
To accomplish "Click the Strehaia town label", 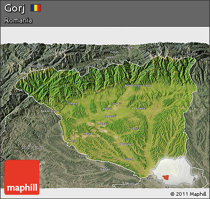I will pyautogui.click(x=105, y=169).
